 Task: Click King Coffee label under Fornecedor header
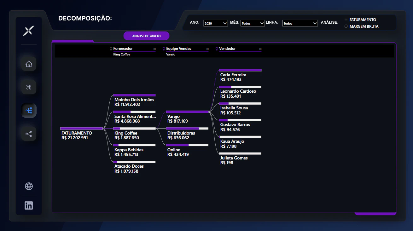(122, 55)
